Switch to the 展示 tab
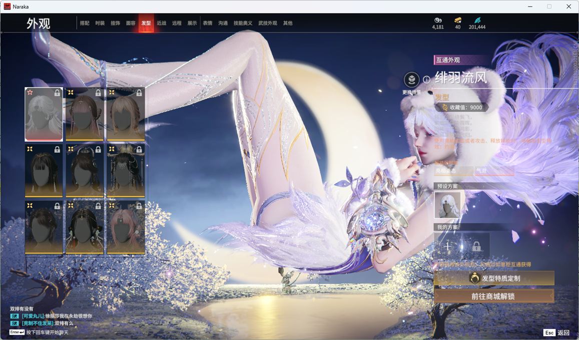This screenshot has height=340, width=579. (192, 23)
